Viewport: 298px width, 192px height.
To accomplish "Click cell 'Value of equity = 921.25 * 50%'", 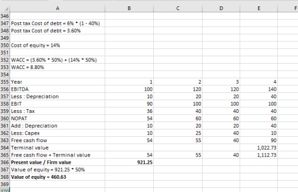I will pos(57,170).
